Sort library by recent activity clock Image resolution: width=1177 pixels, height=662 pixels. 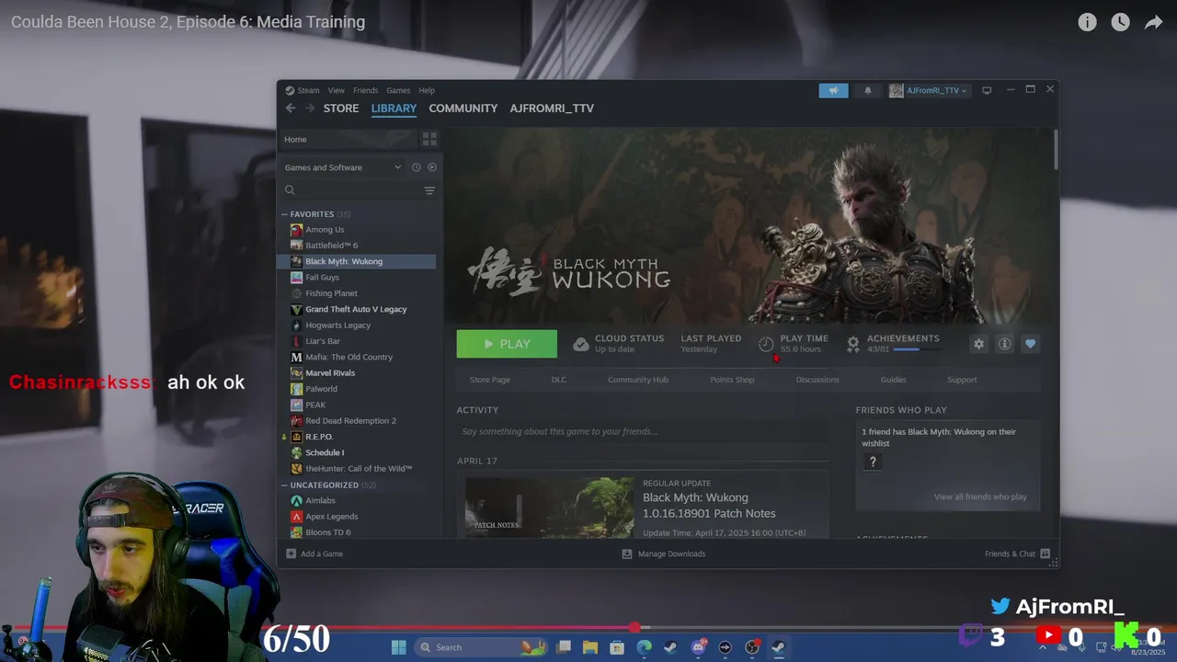[416, 167]
